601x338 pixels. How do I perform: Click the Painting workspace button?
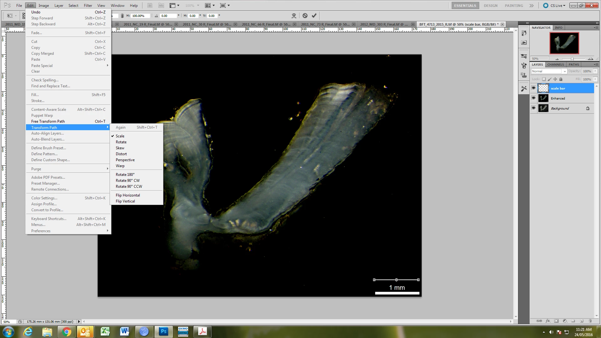514,5
